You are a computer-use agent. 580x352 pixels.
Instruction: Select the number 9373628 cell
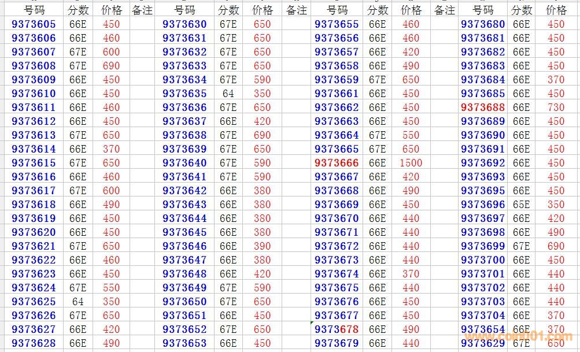pos(34,343)
